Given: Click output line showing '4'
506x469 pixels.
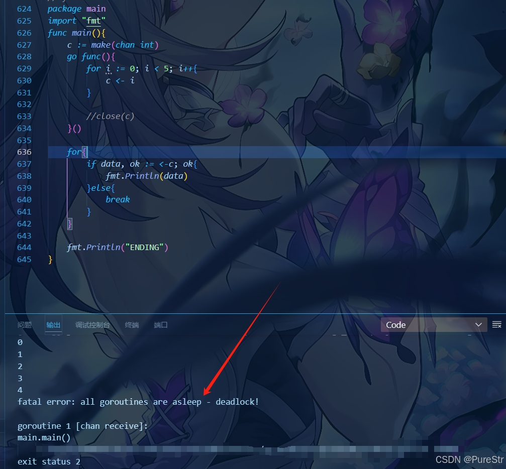Looking at the screenshot, I should (x=20, y=390).
